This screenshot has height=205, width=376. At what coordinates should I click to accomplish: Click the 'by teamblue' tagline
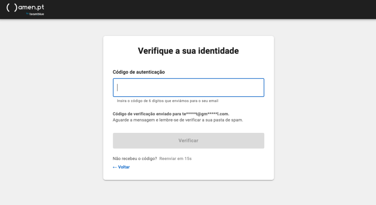pos(35,14)
